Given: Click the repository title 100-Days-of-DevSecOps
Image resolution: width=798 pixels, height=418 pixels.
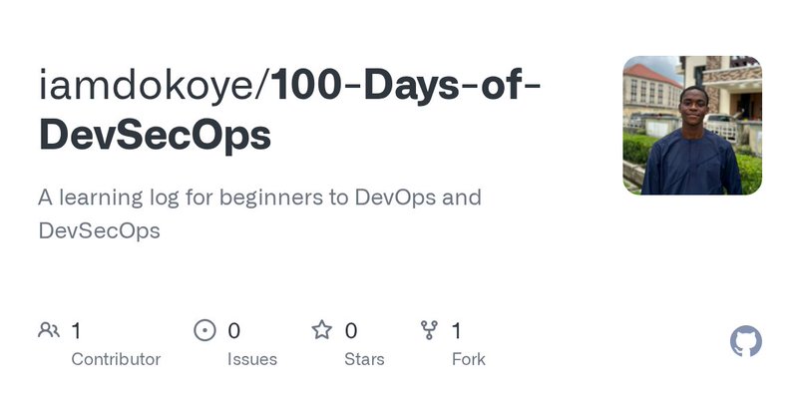Looking at the screenshot, I should tap(289, 110).
